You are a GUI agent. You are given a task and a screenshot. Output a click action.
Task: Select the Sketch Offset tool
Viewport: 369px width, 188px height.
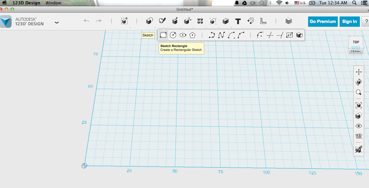coord(290,35)
